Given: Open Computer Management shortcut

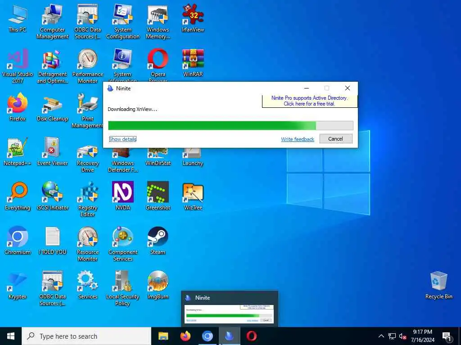Looking at the screenshot, I should (x=52, y=22).
